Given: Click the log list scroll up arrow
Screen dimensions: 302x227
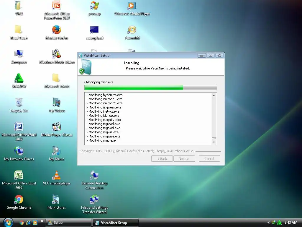Looking at the screenshot, I should click(214, 95).
